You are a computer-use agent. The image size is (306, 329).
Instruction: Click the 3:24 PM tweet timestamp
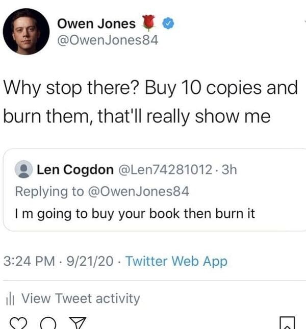click(29, 261)
